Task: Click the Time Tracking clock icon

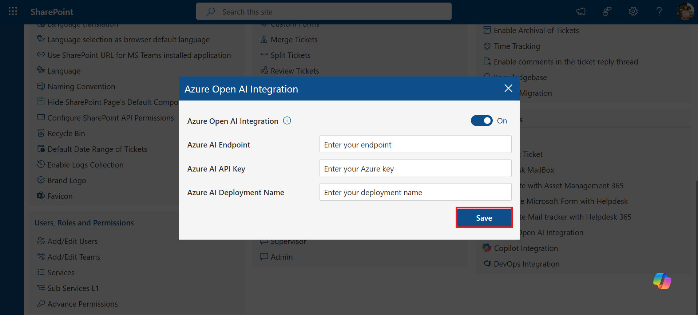Action: [487, 46]
